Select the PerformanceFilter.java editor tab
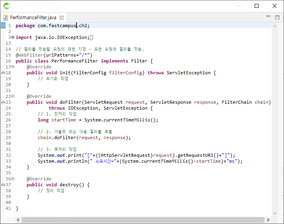284x224 pixels. tap(33, 18)
